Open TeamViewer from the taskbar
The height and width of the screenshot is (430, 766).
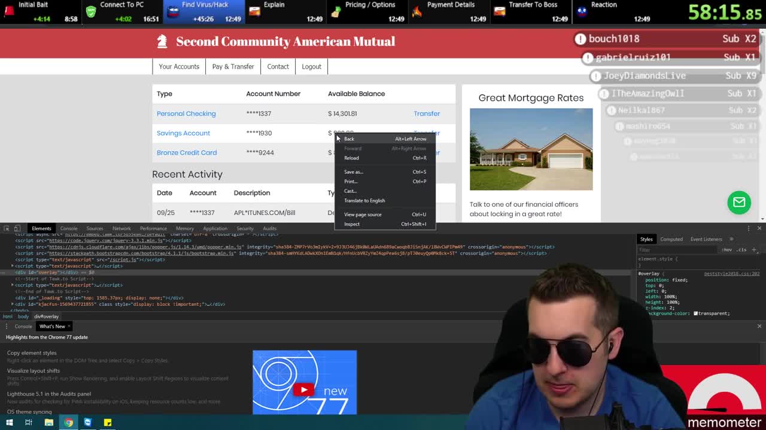(x=88, y=422)
